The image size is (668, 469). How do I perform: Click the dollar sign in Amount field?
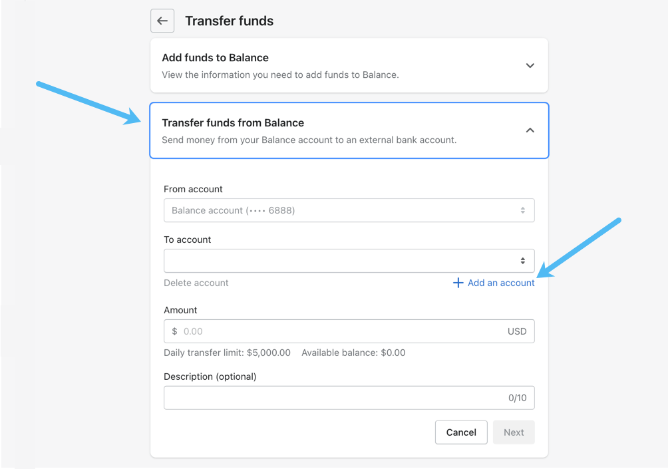point(174,331)
